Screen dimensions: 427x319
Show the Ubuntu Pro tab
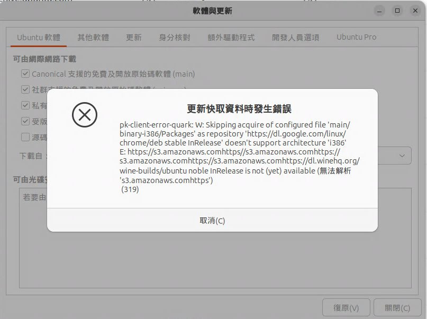[x=357, y=38]
